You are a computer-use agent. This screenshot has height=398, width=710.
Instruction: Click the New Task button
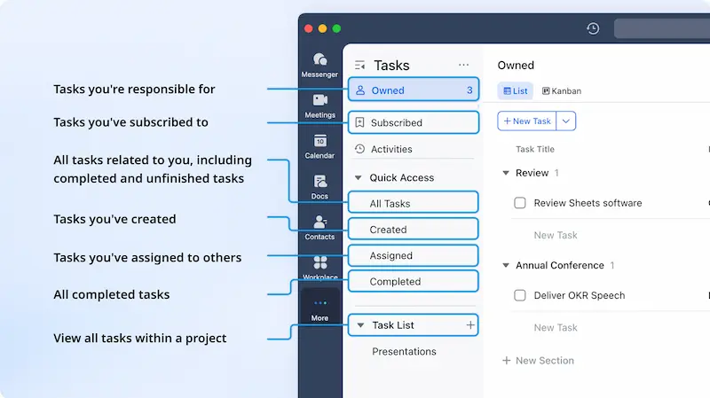(x=527, y=121)
